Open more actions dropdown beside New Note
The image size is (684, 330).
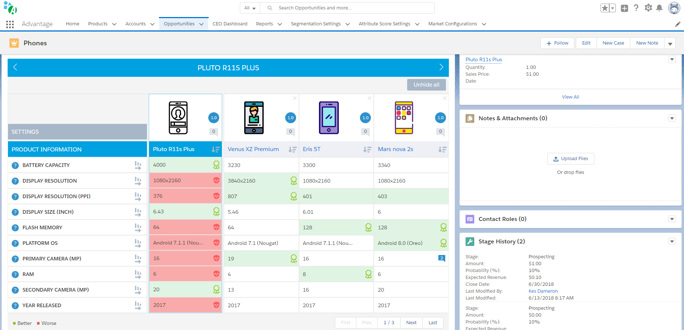pyautogui.click(x=670, y=43)
